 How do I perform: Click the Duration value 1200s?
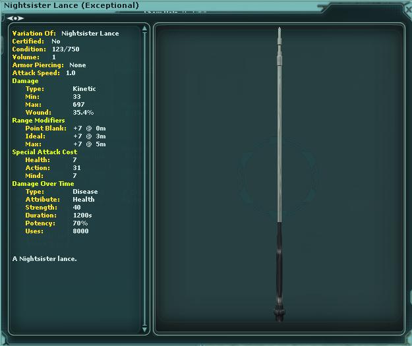(82, 215)
